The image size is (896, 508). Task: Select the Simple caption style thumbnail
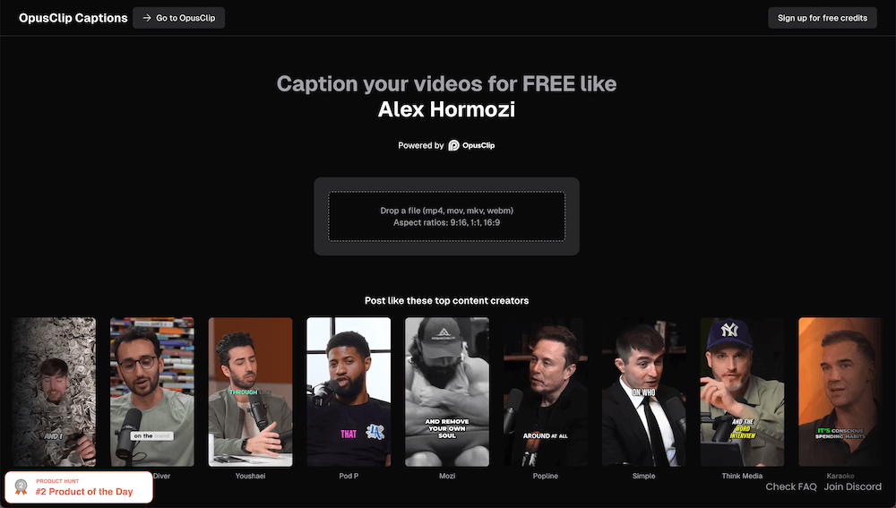pos(643,392)
